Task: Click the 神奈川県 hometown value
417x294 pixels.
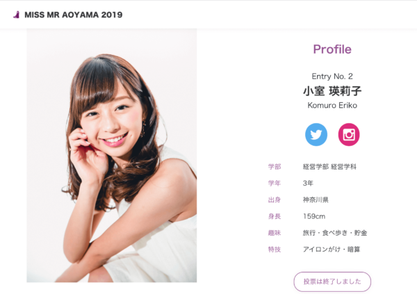Action: 316,199
